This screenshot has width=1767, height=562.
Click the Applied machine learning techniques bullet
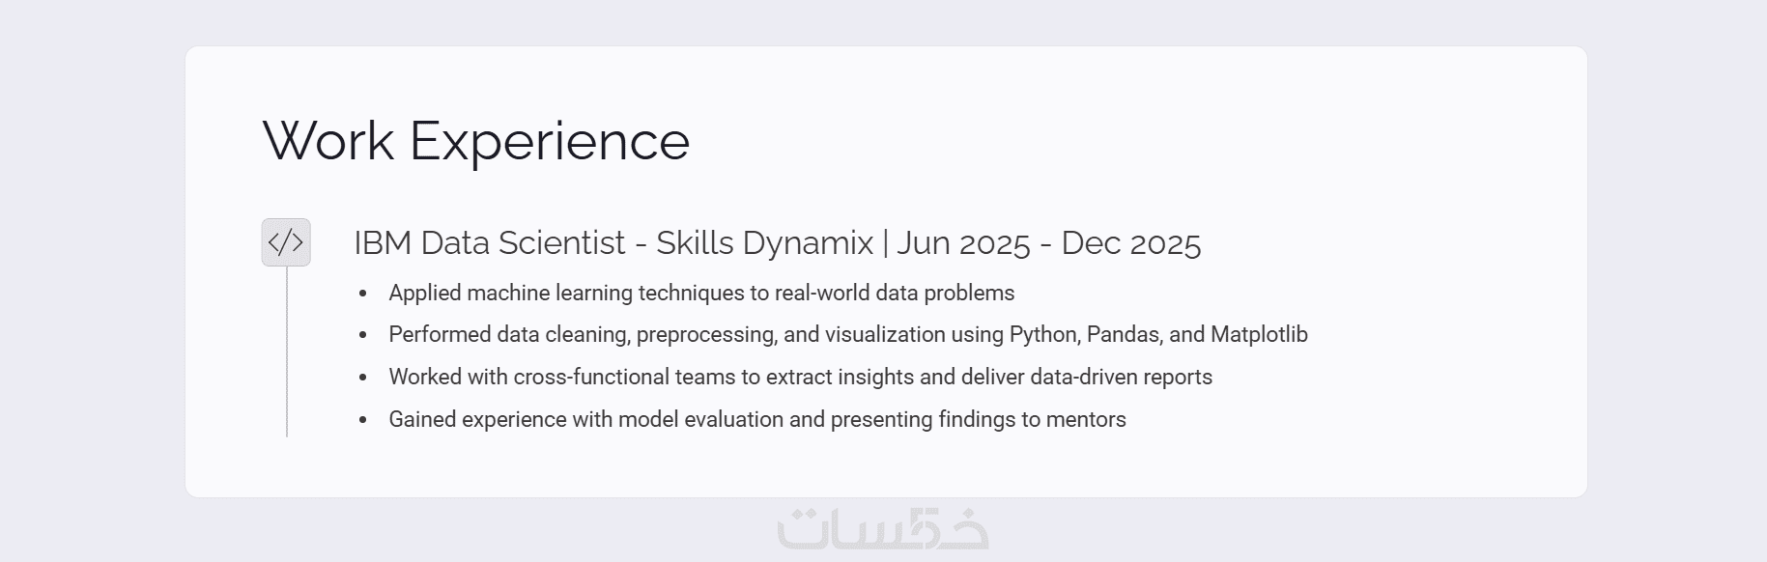click(x=701, y=293)
